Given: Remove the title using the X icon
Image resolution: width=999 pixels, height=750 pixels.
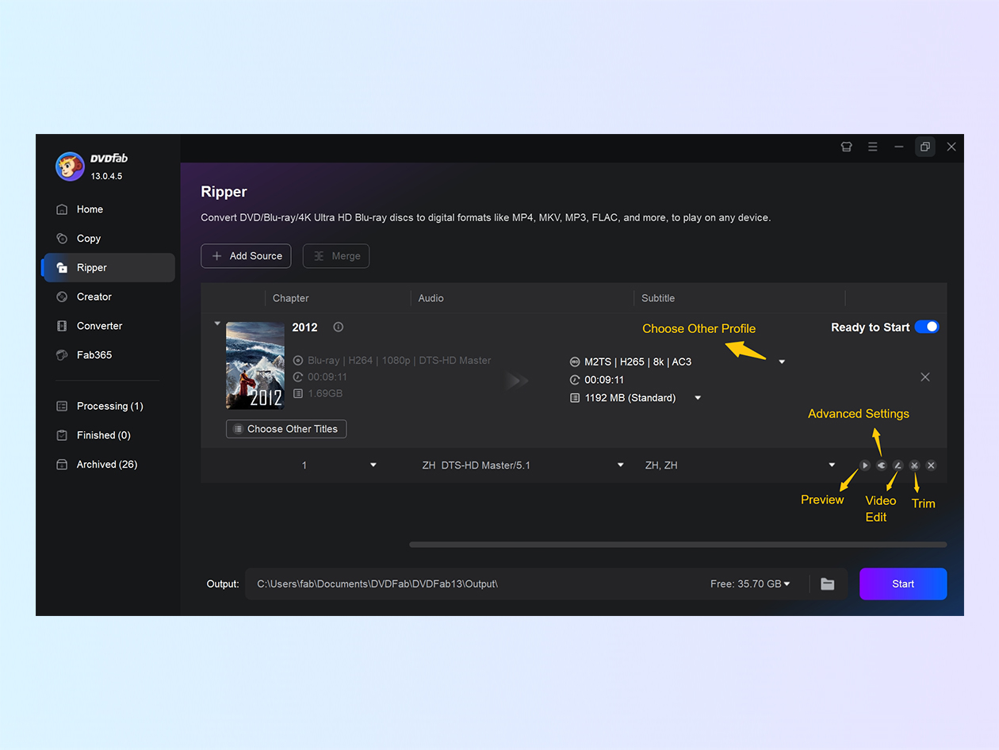Looking at the screenshot, I should pyautogui.click(x=925, y=377).
